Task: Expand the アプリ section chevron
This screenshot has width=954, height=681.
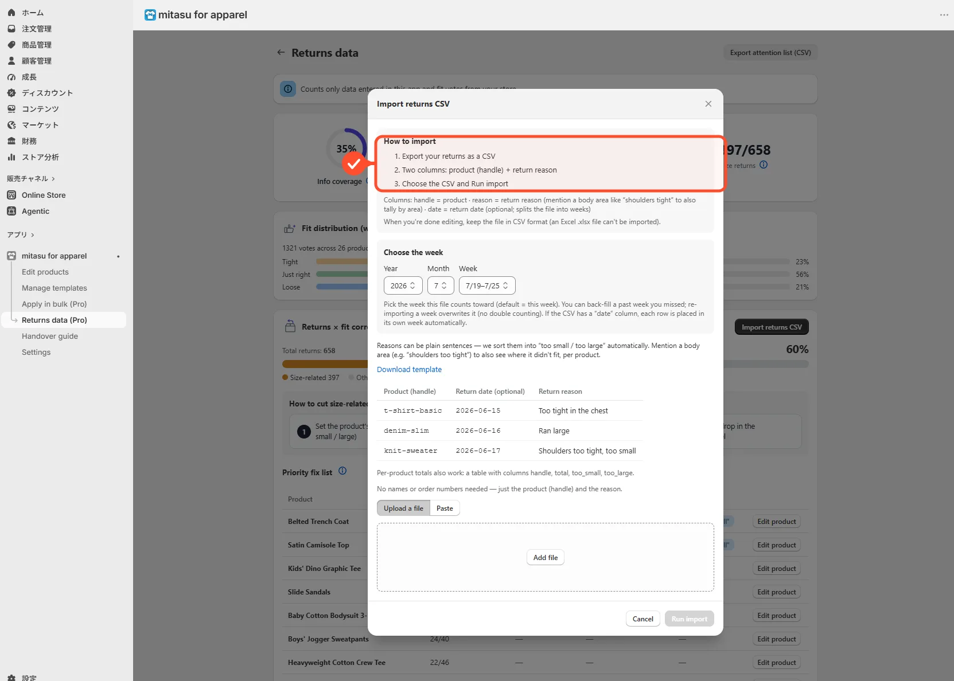Action: (x=33, y=235)
